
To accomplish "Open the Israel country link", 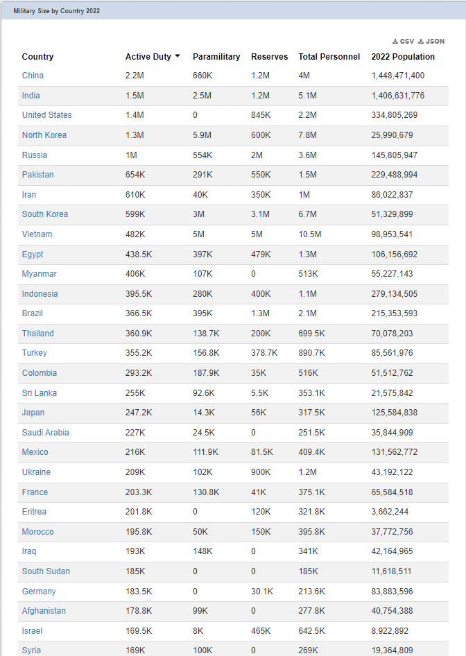I will [x=32, y=630].
